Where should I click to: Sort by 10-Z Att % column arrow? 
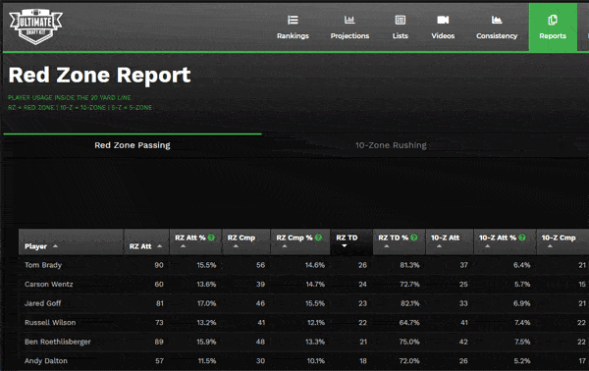pos(487,246)
